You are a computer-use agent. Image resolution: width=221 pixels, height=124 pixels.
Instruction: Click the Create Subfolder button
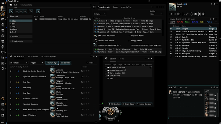pos(144,104)
